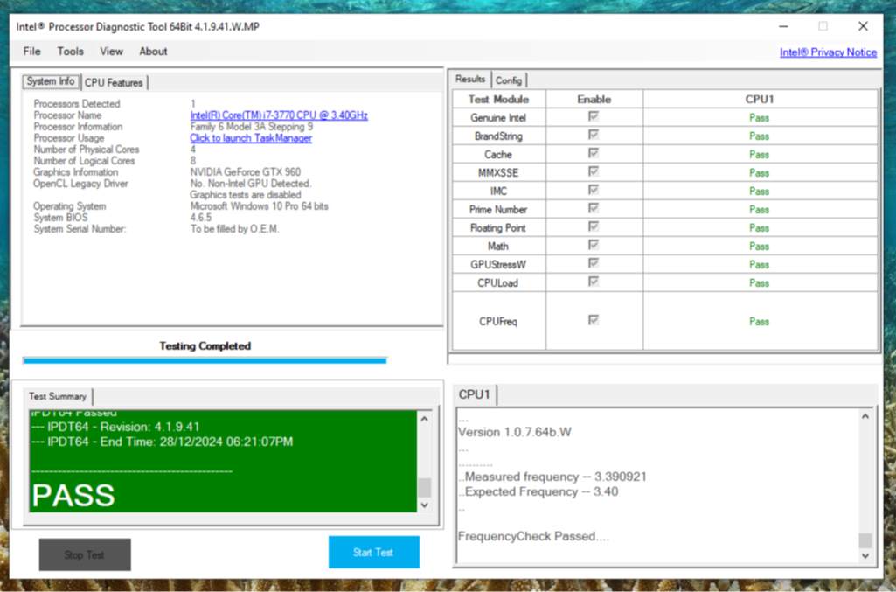The width and height of the screenshot is (896, 592).
Task: Toggle the BrandString checkbox
Action: [594, 135]
